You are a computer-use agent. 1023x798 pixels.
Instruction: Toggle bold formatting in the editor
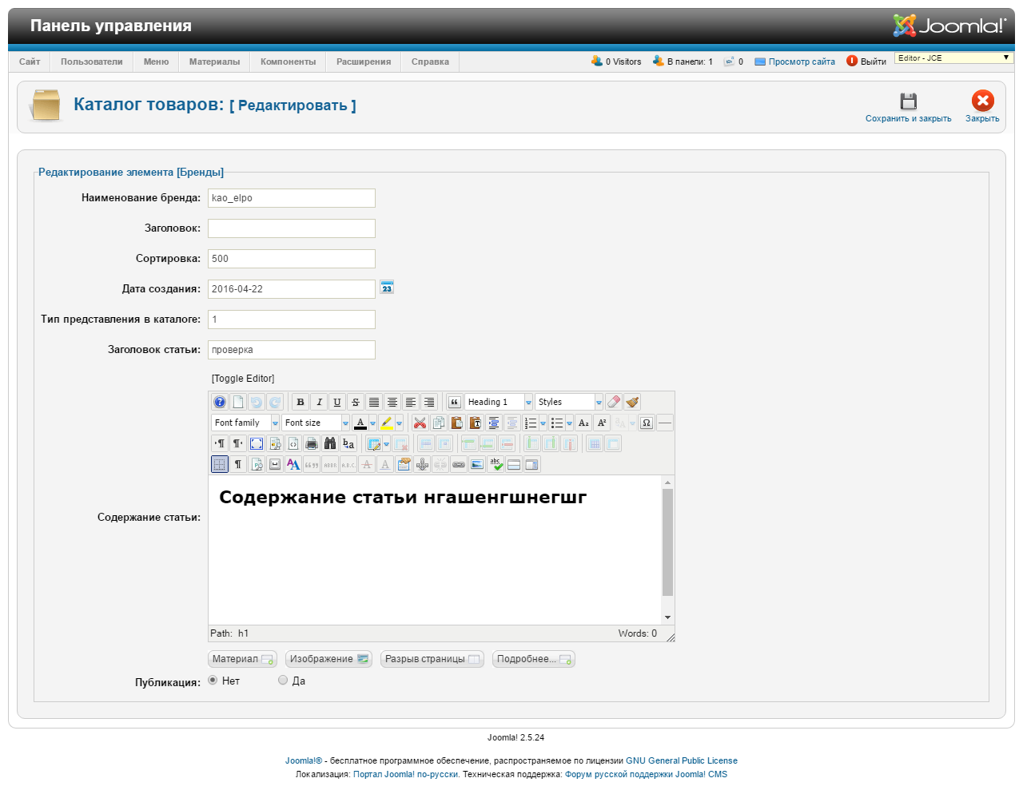tap(301, 402)
